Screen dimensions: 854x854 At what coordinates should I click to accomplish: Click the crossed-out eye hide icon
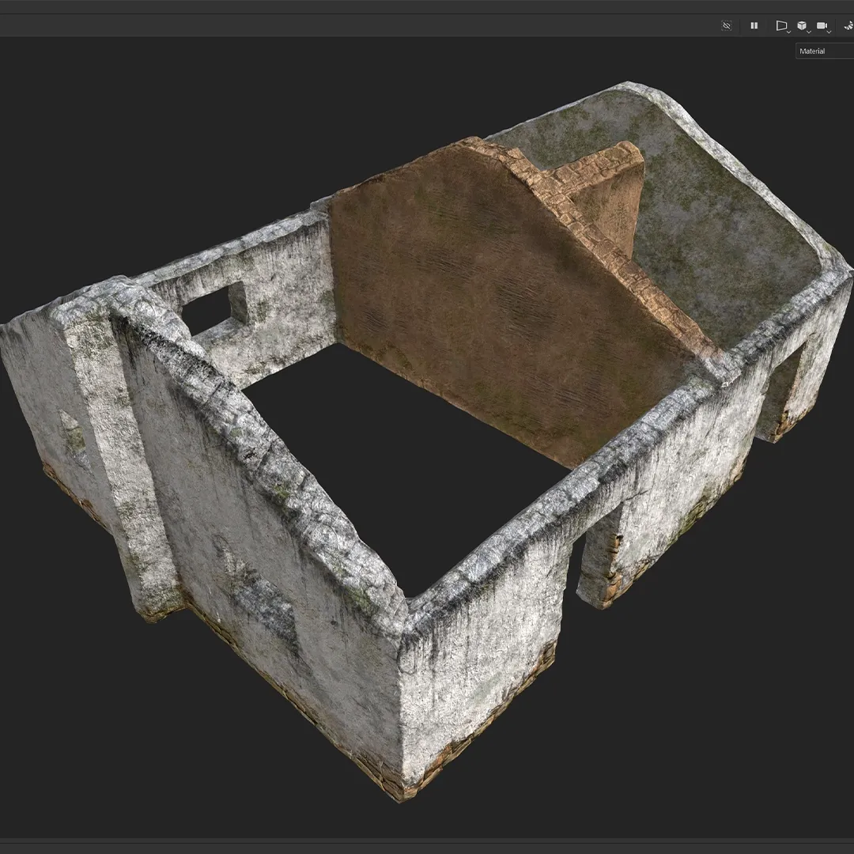click(726, 25)
